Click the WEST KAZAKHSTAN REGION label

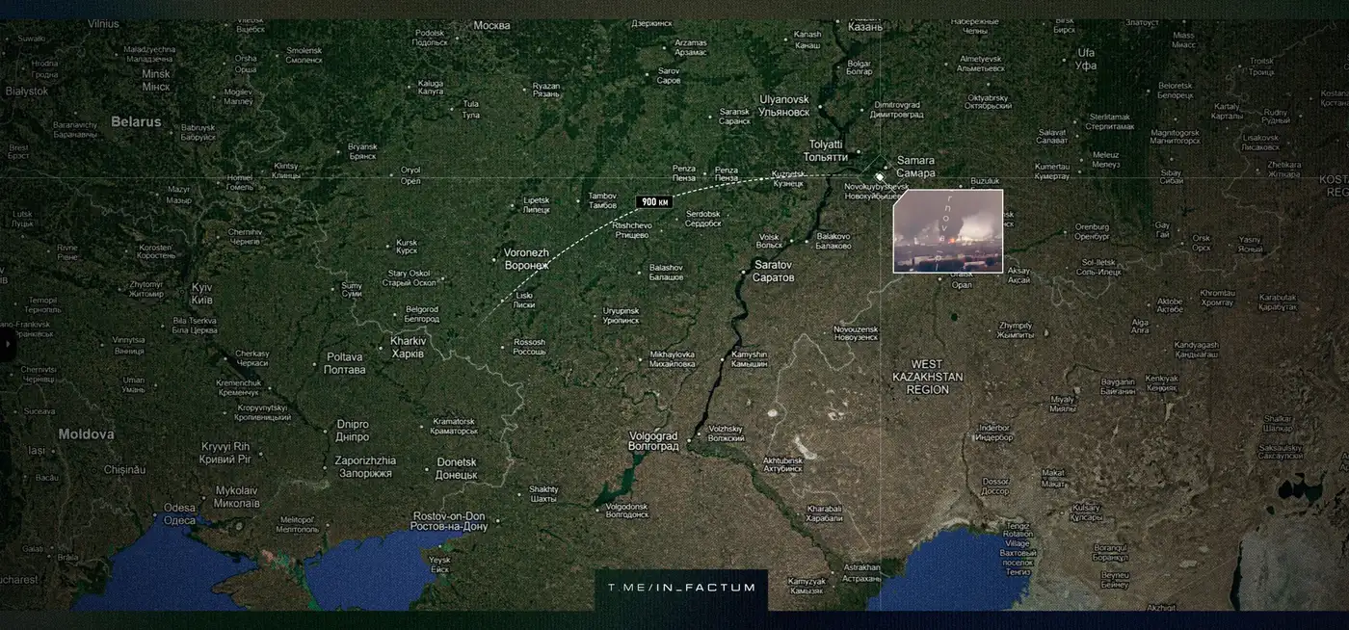click(927, 377)
